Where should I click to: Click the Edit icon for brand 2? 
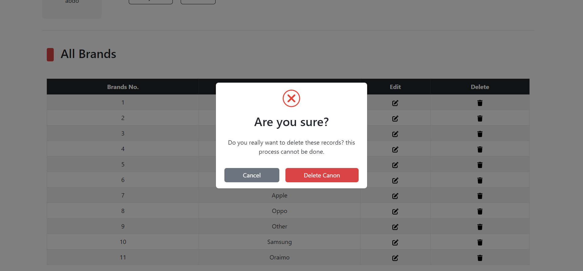(x=395, y=118)
